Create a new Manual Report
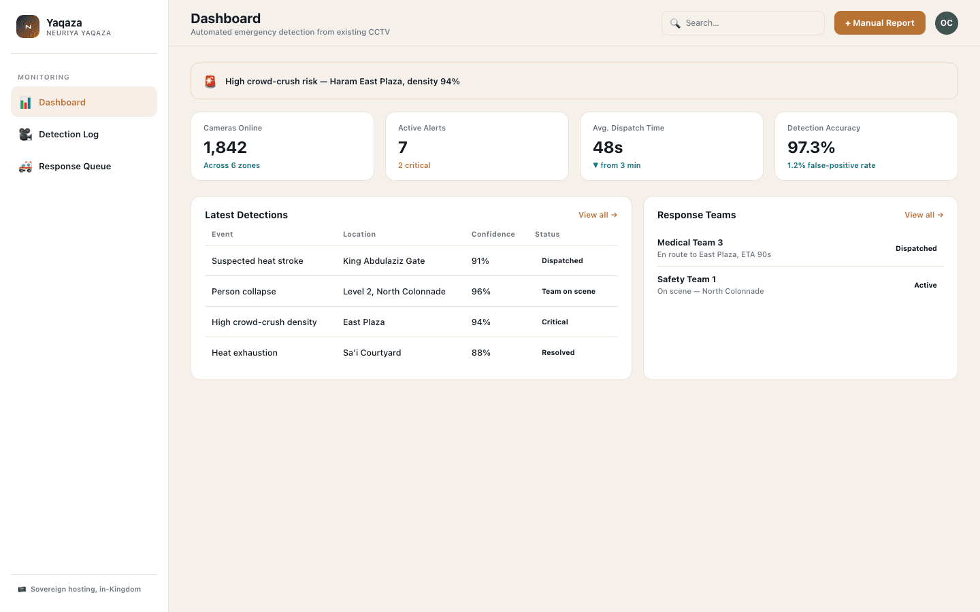The width and height of the screenshot is (980, 612). point(879,23)
